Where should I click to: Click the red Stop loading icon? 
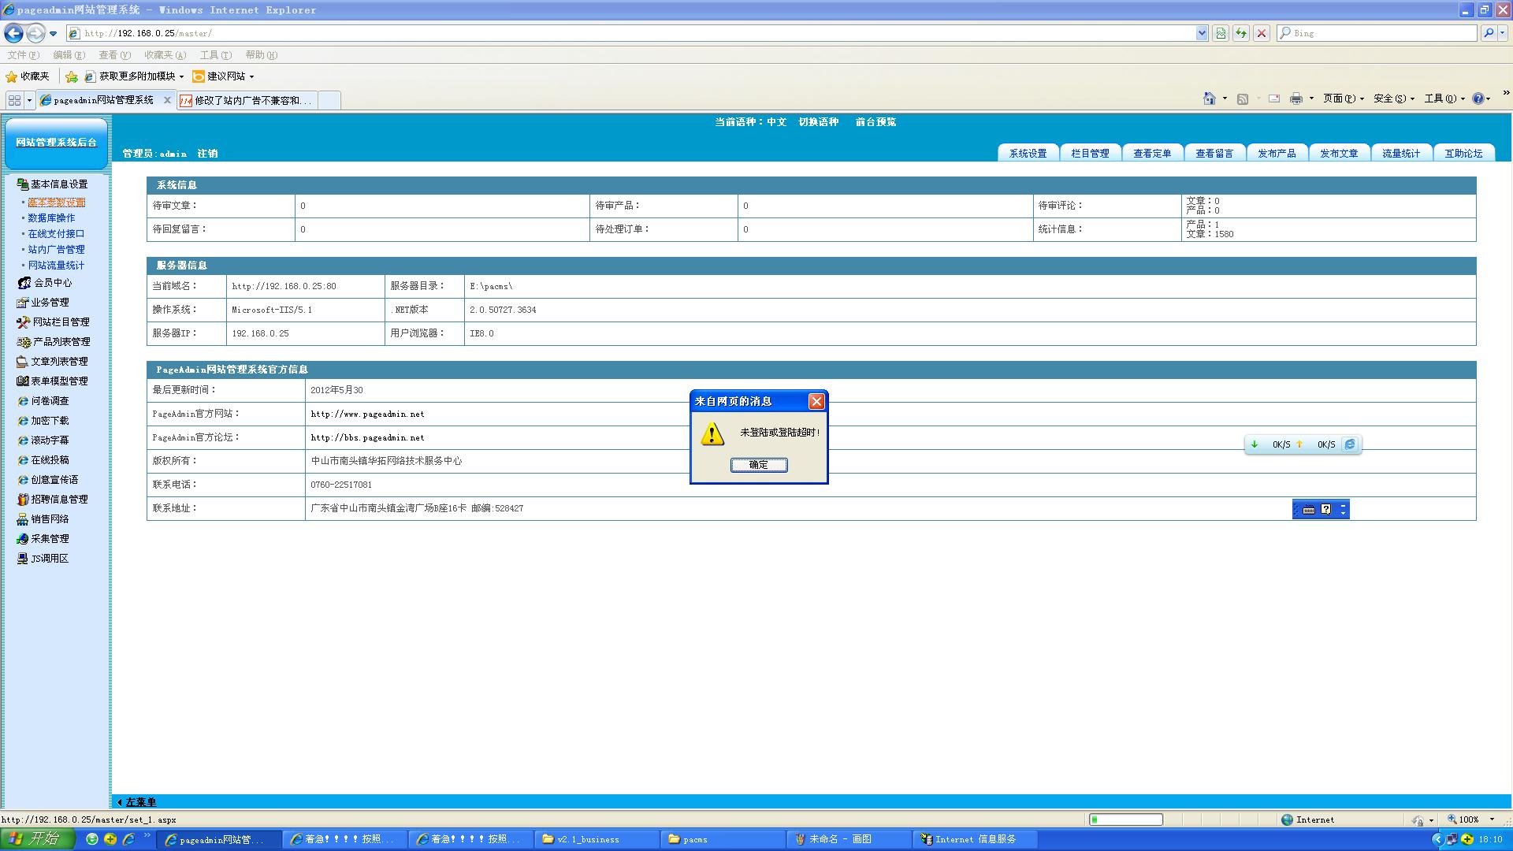click(x=1262, y=33)
